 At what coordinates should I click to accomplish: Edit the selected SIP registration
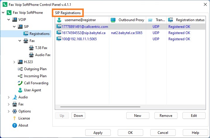pyautogui.click(x=194, y=116)
